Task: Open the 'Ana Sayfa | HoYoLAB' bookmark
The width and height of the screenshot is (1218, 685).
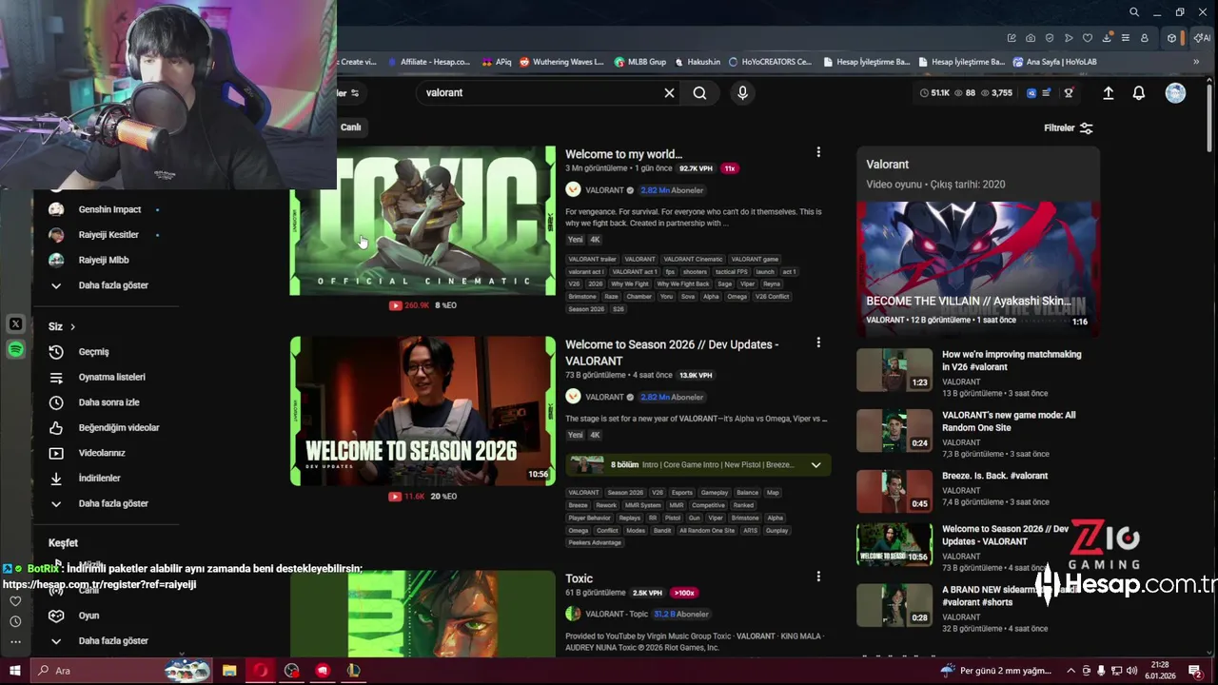Action: point(1054,62)
